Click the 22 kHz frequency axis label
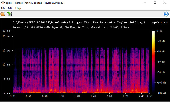Viewport: 170px width, 102px height. tap(7, 31)
